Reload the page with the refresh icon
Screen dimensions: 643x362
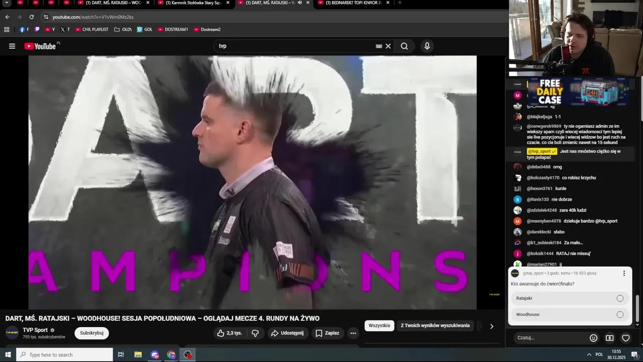[31, 17]
